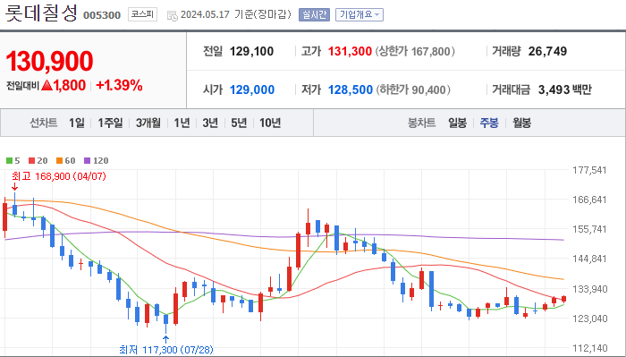
Task: Click the 코스피 market badge
Action: (x=142, y=15)
